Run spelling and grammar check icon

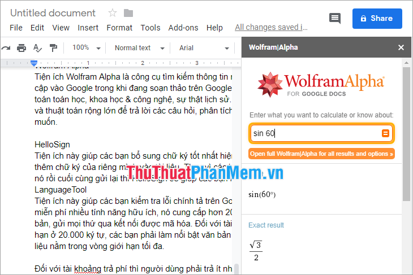(x=37, y=48)
